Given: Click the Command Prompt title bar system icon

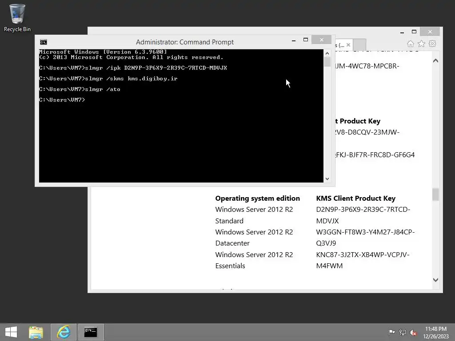Looking at the screenshot, I should 44,42.
